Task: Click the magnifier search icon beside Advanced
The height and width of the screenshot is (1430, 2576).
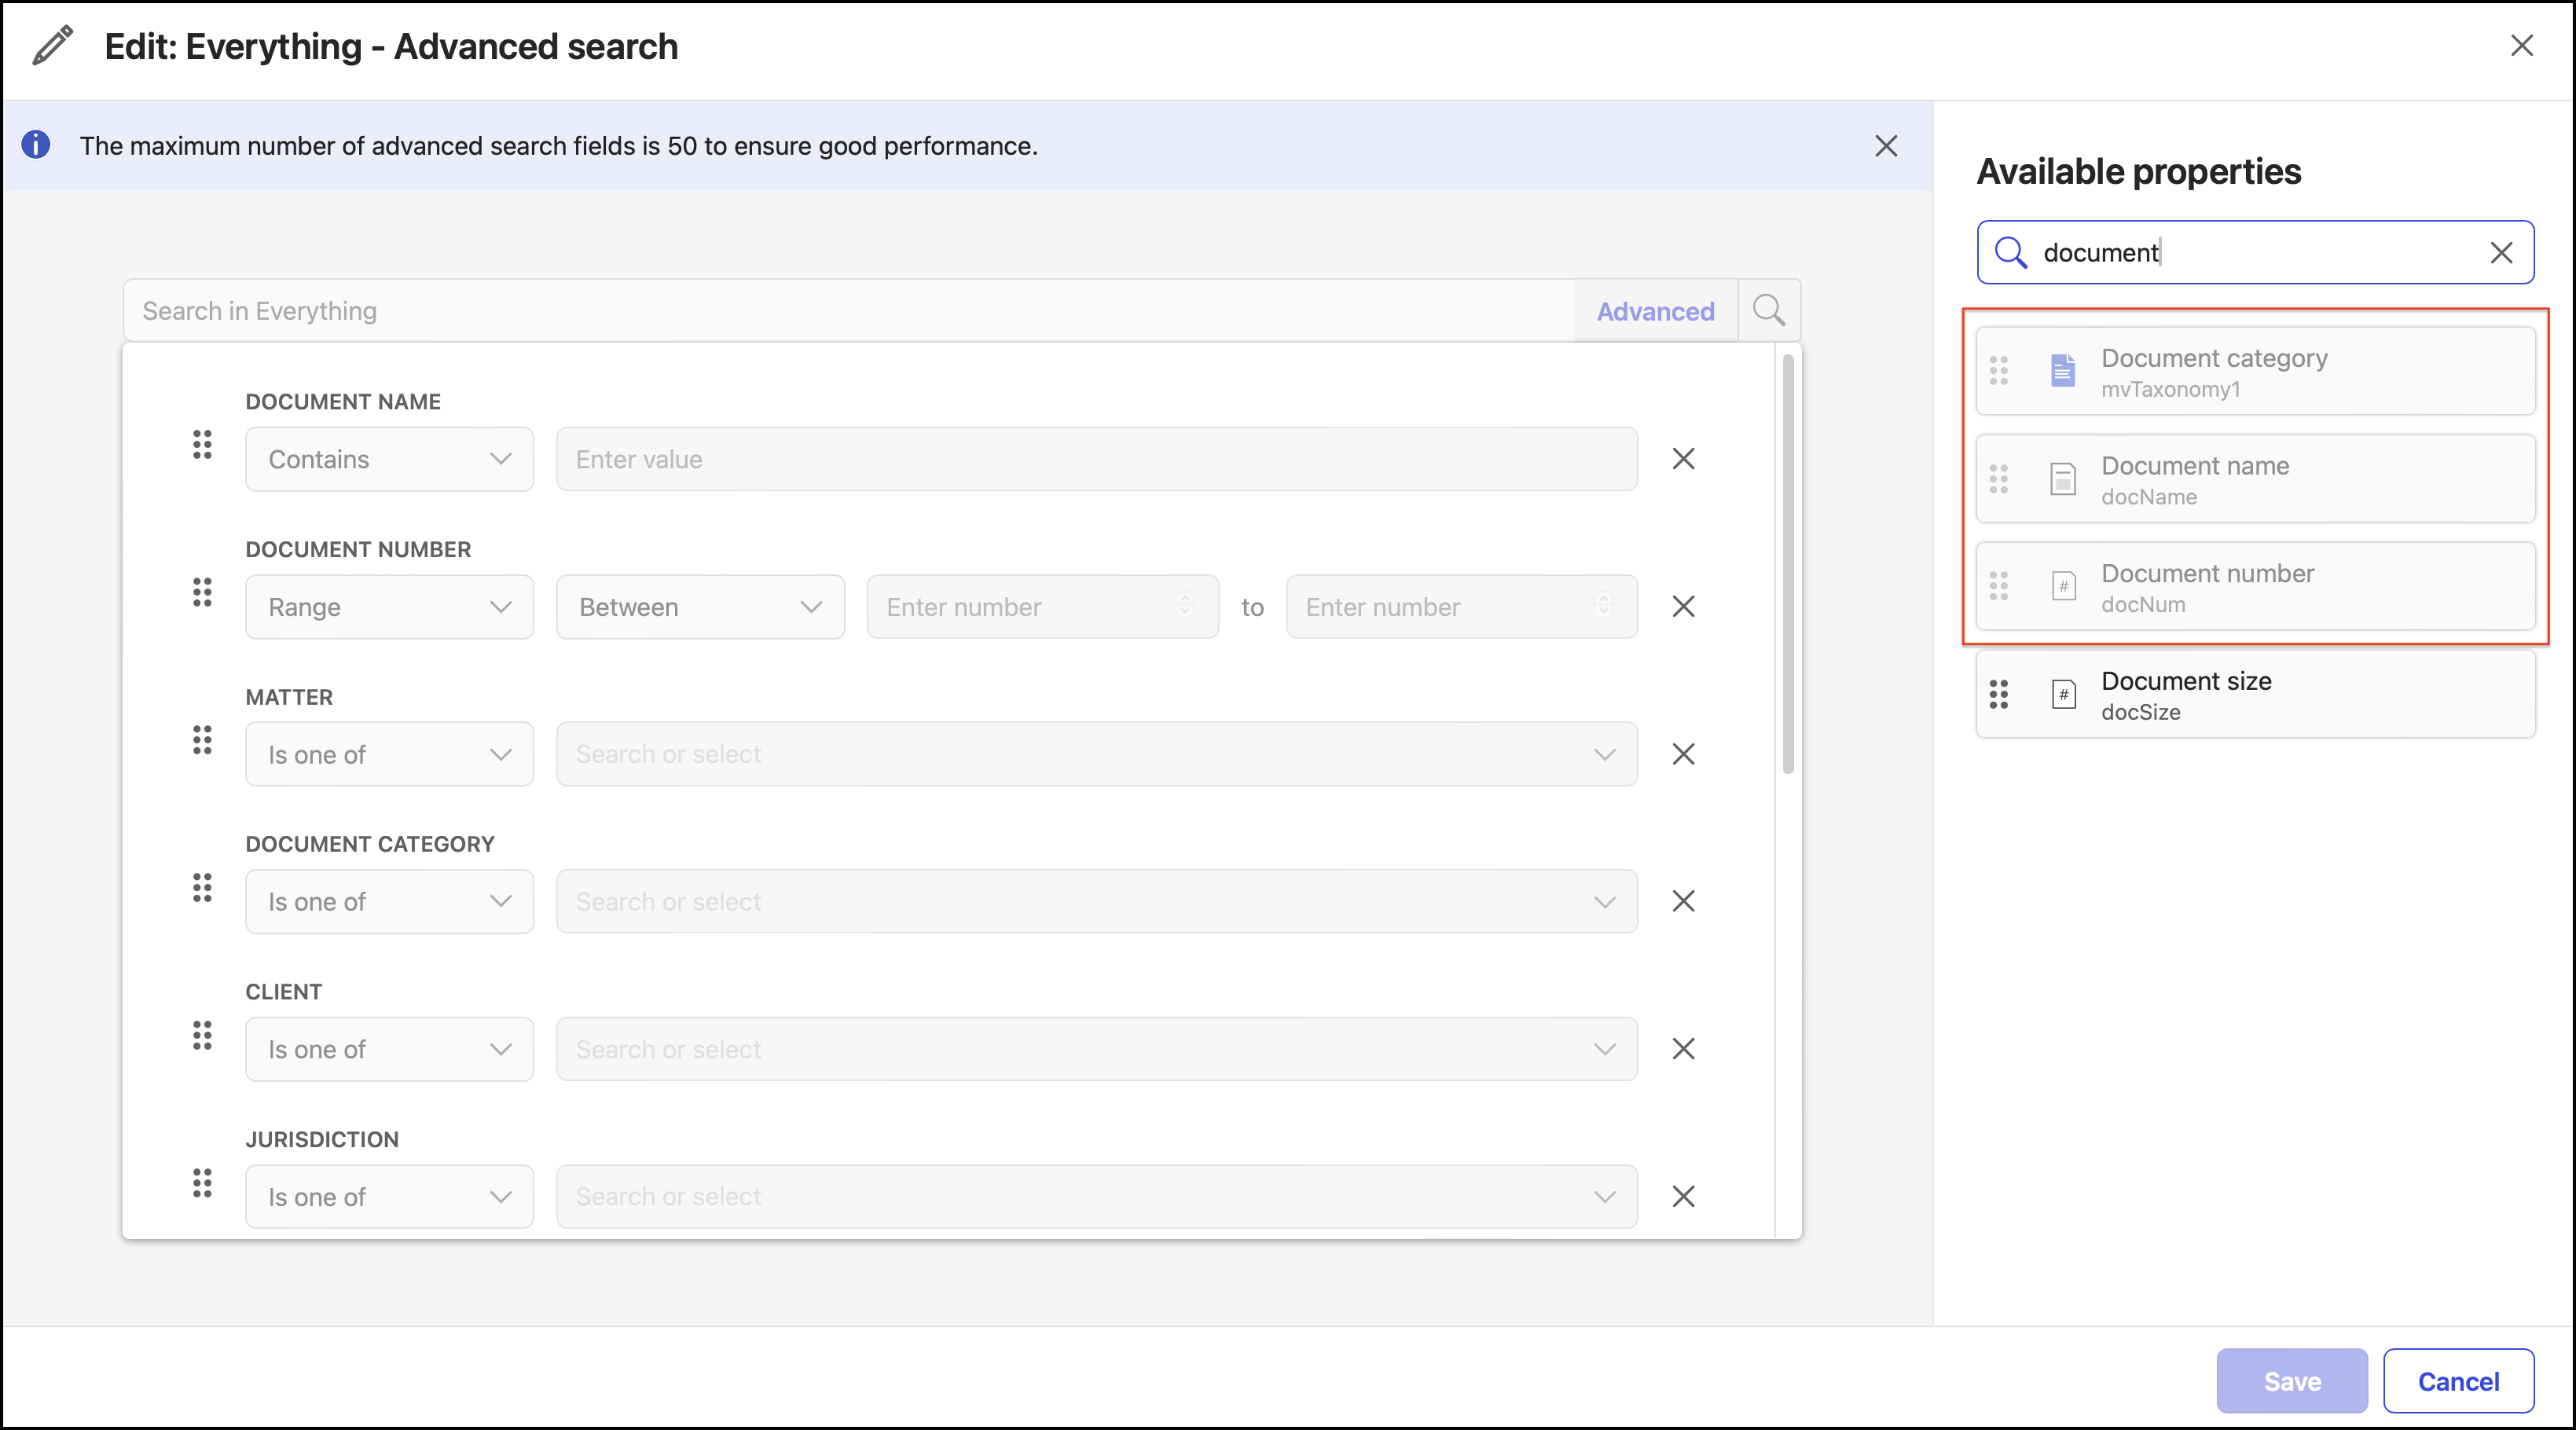Action: [x=1768, y=311]
